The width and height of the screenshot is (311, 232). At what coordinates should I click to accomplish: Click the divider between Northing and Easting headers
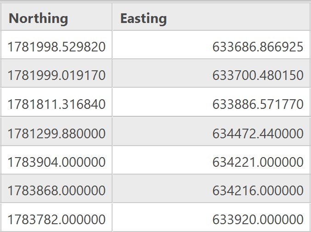click(x=112, y=17)
